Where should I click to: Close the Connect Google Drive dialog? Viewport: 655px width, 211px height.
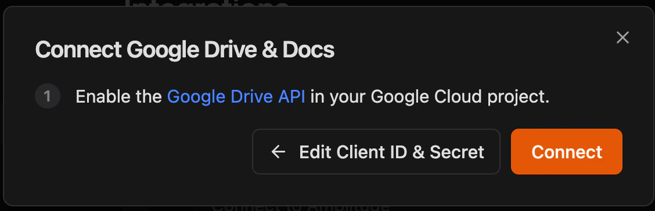(622, 38)
